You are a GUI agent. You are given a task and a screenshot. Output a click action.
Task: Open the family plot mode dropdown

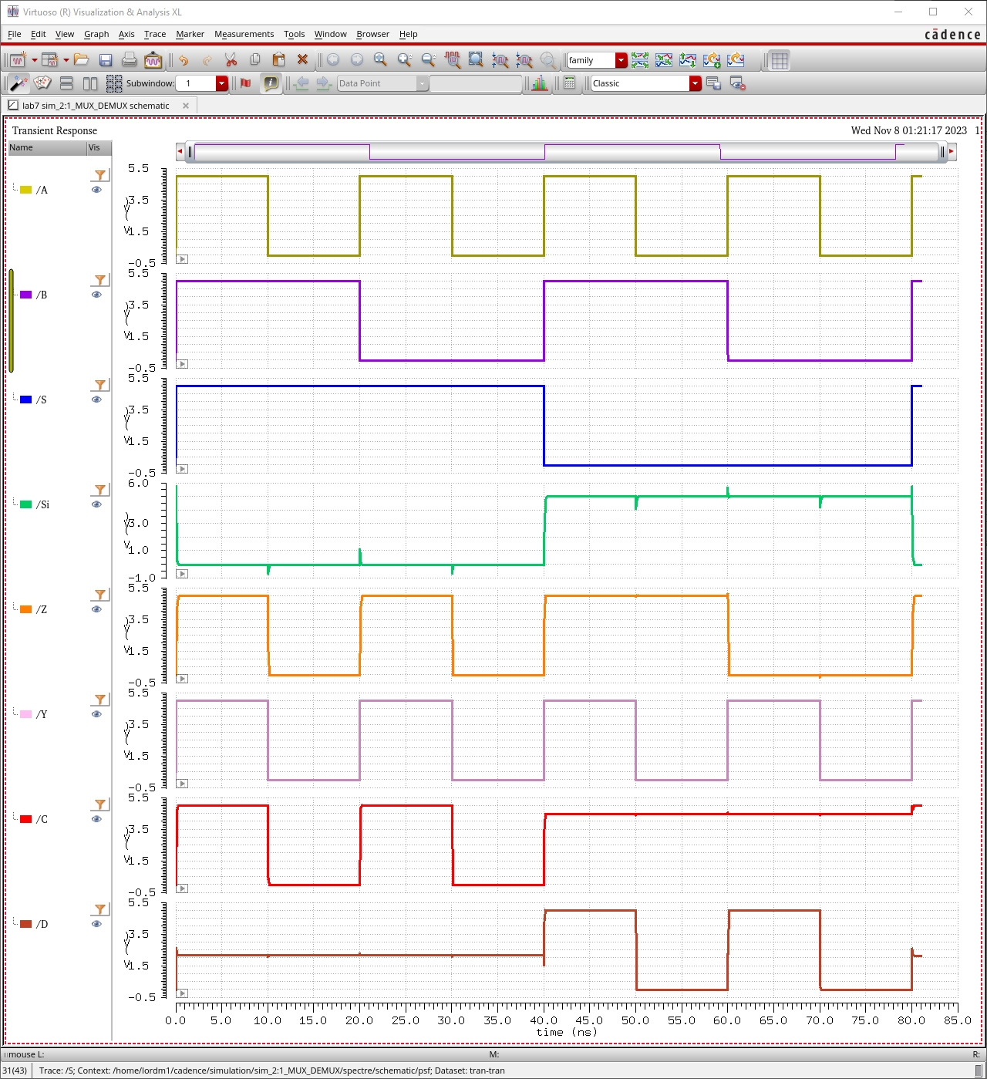621,60
